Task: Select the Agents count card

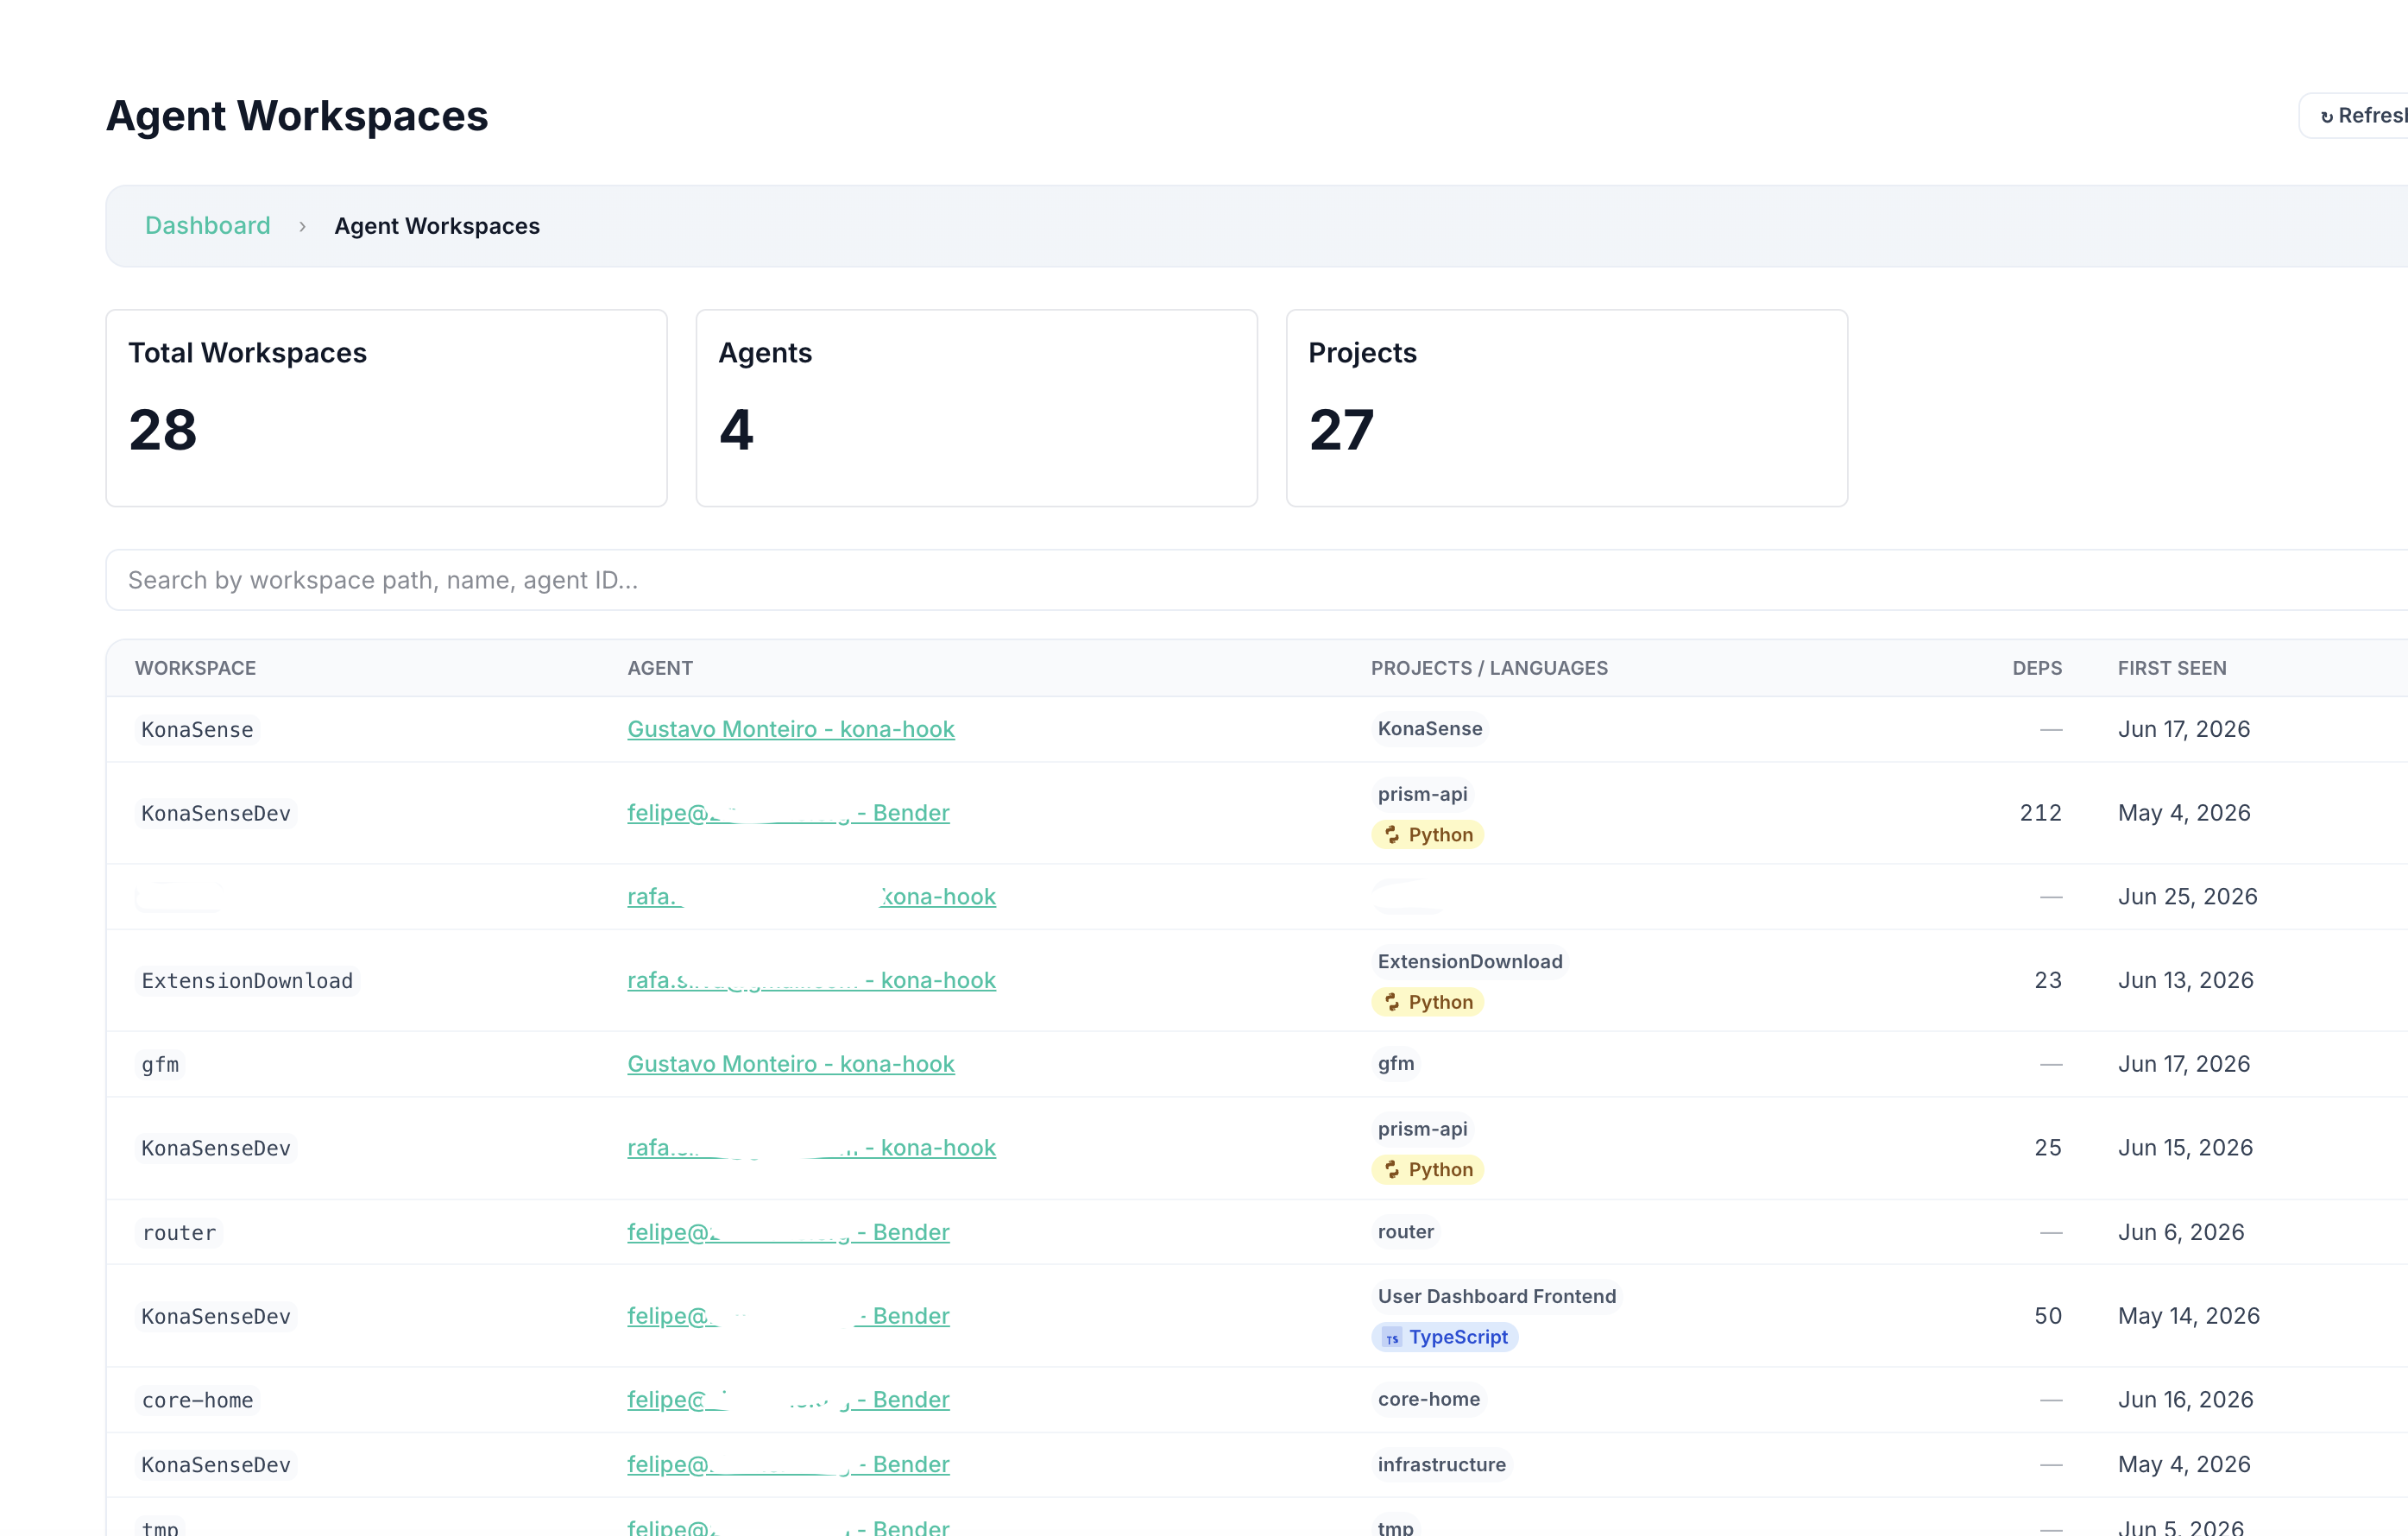Action: (x=977, y=408)
